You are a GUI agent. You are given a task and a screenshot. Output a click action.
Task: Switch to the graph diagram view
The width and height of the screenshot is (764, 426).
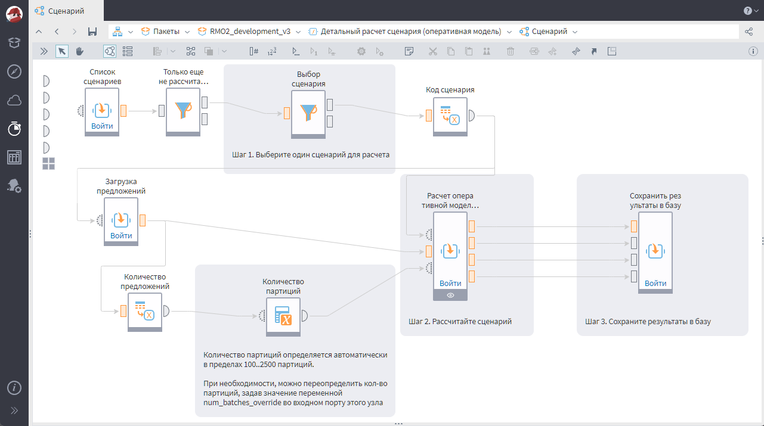[x=110, y=51]
